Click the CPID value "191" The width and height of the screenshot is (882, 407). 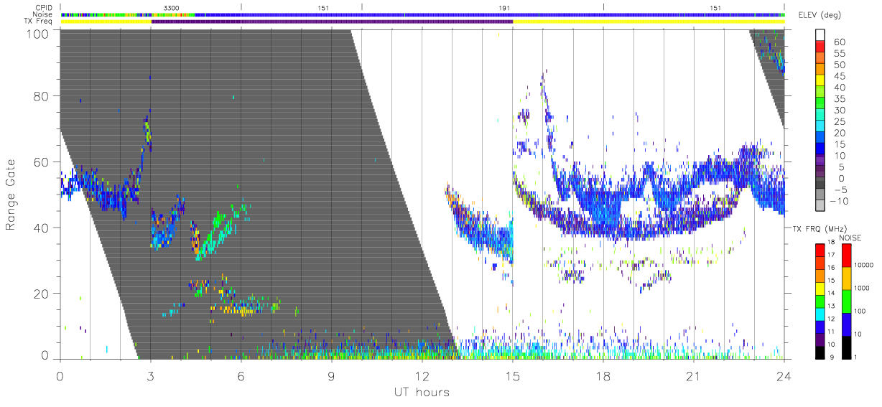tap(504, 7)
